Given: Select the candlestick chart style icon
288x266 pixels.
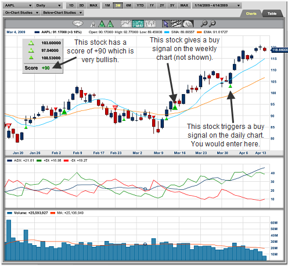Looking at the screenshot, I should [x=138, y=24].
